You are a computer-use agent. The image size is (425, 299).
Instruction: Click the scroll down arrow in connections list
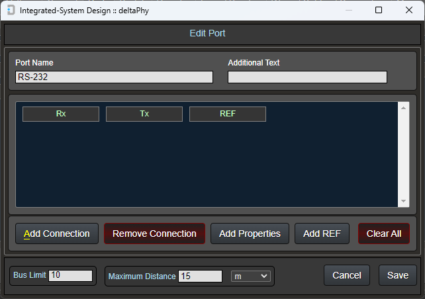(x=403, y=201)
